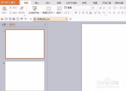
Task: Toggle Underline formatting
Action: pos(83,13)
